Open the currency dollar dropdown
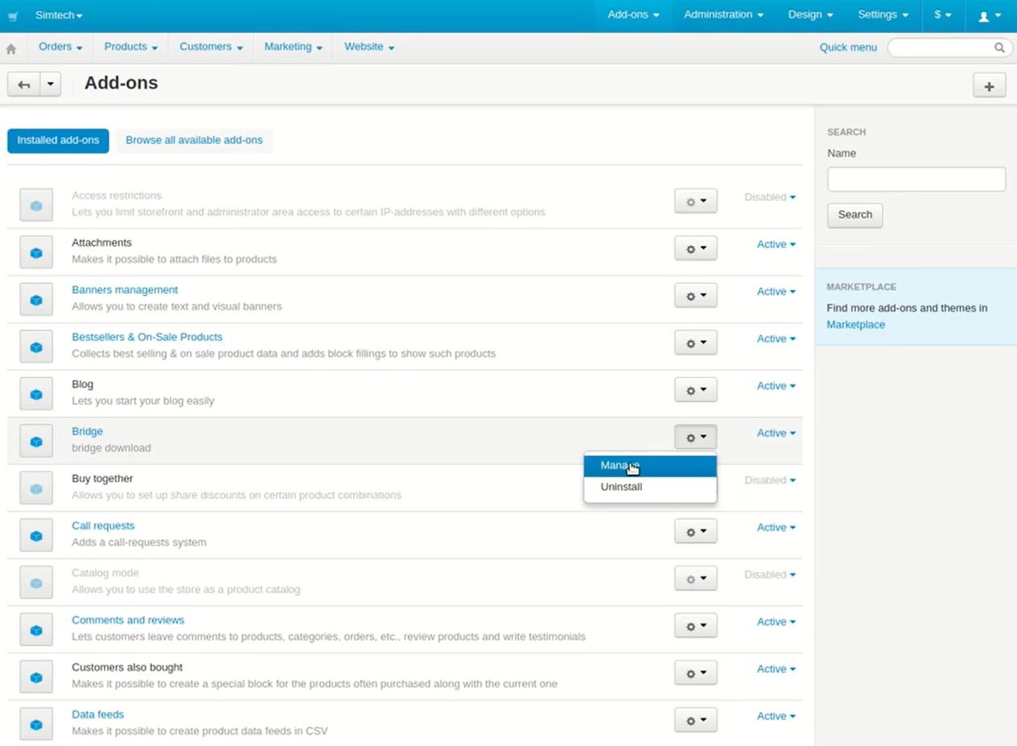Screen dimensions: 1017x746 click(x=942, y=14)
